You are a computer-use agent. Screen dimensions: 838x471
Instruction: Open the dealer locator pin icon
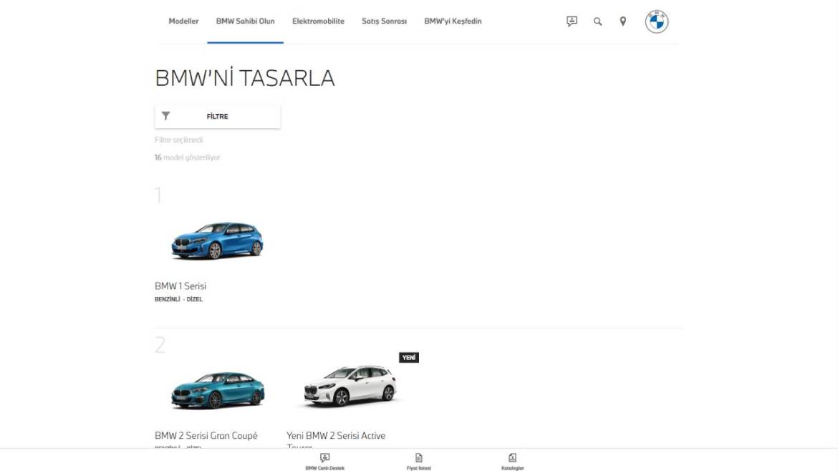[622, 21]
